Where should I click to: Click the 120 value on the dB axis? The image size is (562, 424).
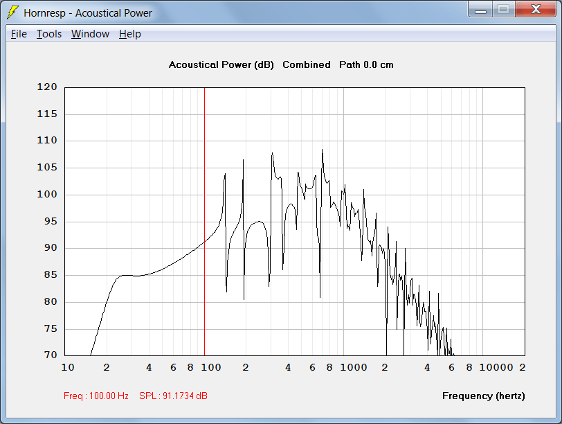[x=47, y=87]
